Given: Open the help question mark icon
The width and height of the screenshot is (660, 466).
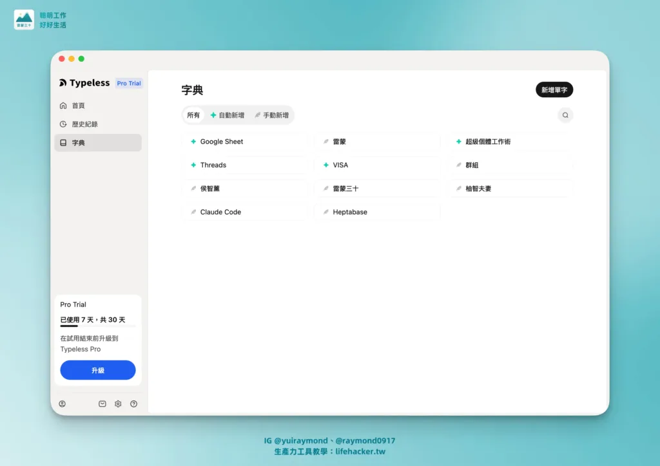Looking at the screenshot, I should pyautogui.click(x=134, y=404).
